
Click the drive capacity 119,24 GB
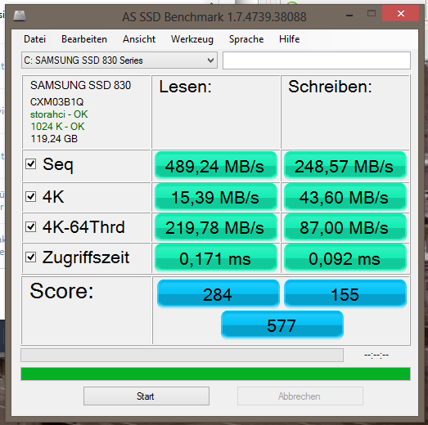54,139
